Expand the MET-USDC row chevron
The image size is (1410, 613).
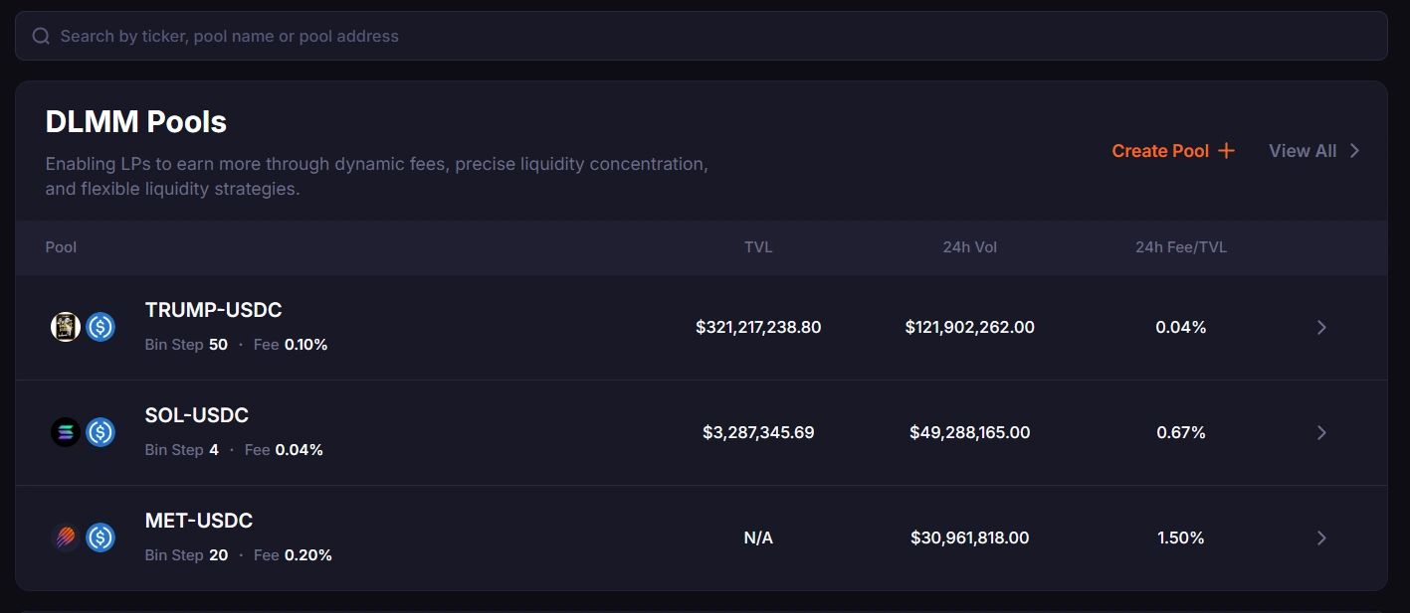(x=1321, y=537)
